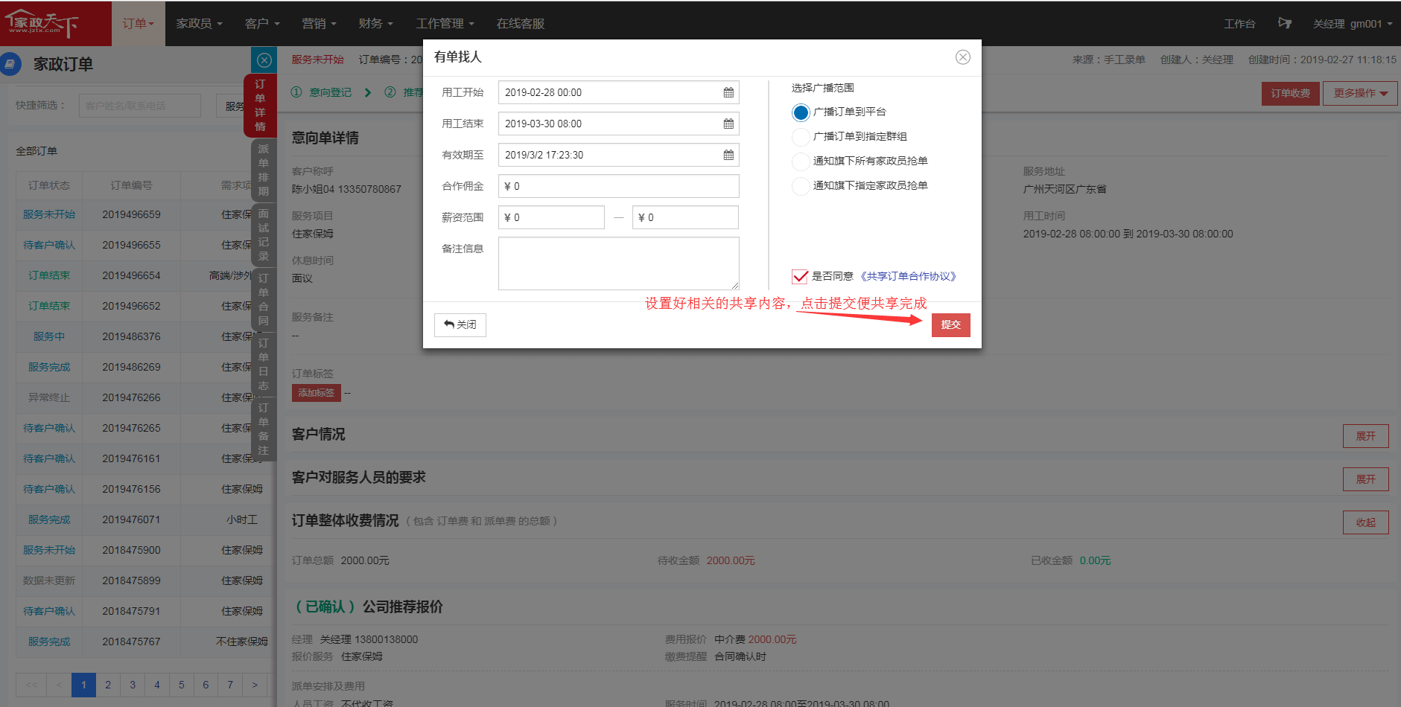Go to step 意向登记
The height and width of the screenshot is (707, 1401).
[x=322, y=92]
